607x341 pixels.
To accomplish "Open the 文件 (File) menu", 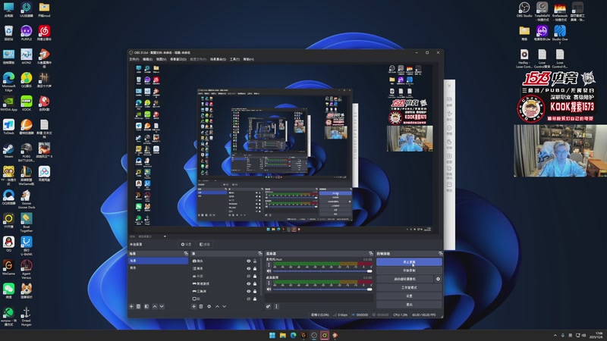I will point(134,59).
